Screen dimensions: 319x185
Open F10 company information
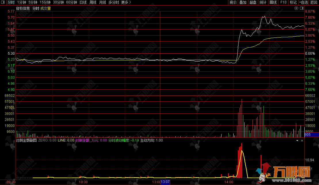(283, 2)
